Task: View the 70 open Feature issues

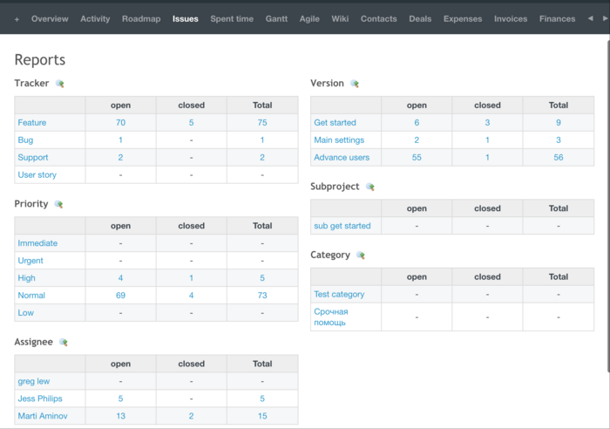Action: [x=120, y=123]
